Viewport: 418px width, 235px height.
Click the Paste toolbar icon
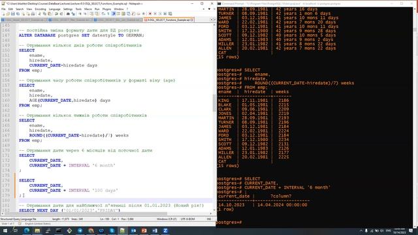50,14
